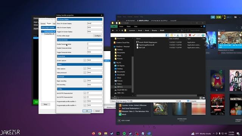Click the copy icon in Explorer toolbar
Image resolution: width=242 pixels, height=136 pixels.
[182, 35]
